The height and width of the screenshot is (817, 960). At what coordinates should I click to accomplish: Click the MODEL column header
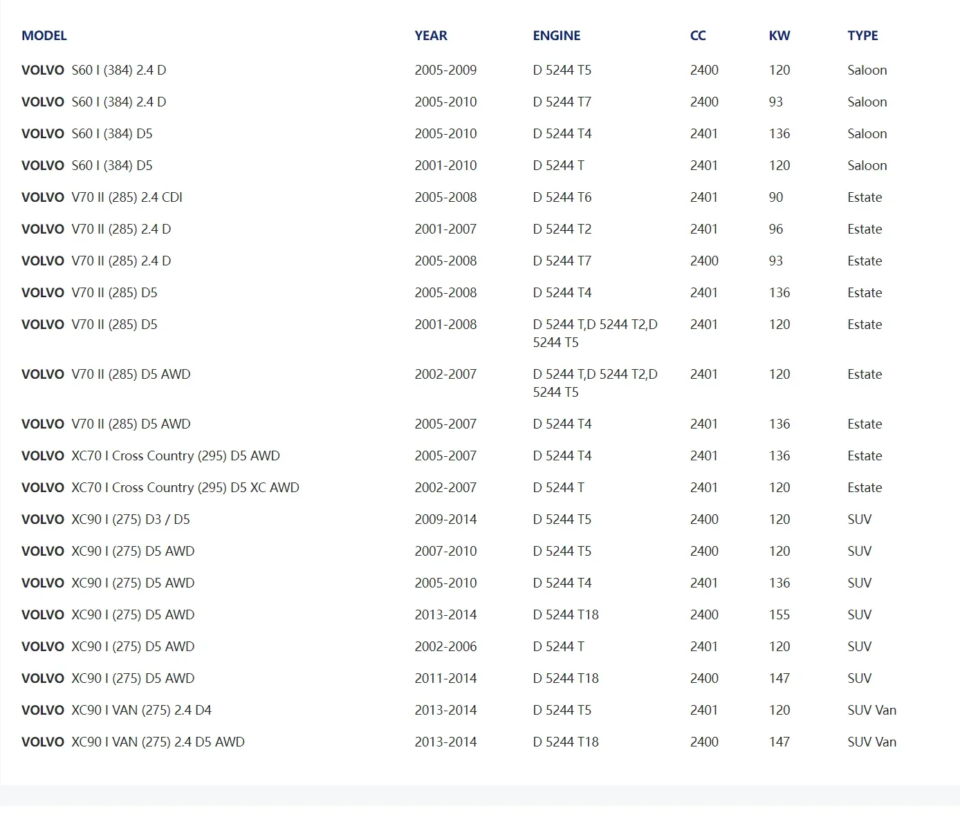[x=44, y=36]
